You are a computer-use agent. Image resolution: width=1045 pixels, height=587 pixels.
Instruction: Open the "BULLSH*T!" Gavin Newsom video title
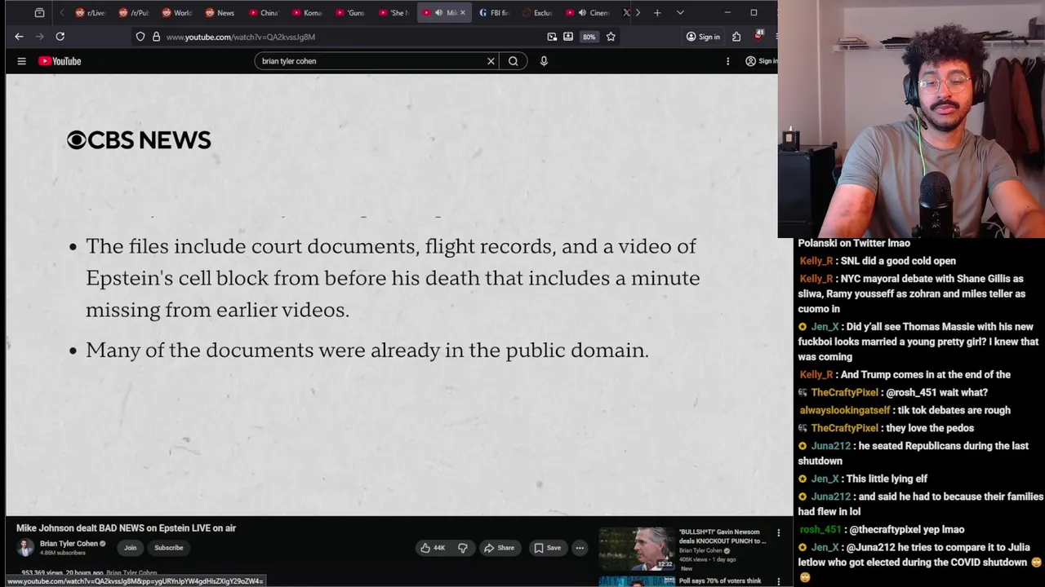tap(723, 536)
